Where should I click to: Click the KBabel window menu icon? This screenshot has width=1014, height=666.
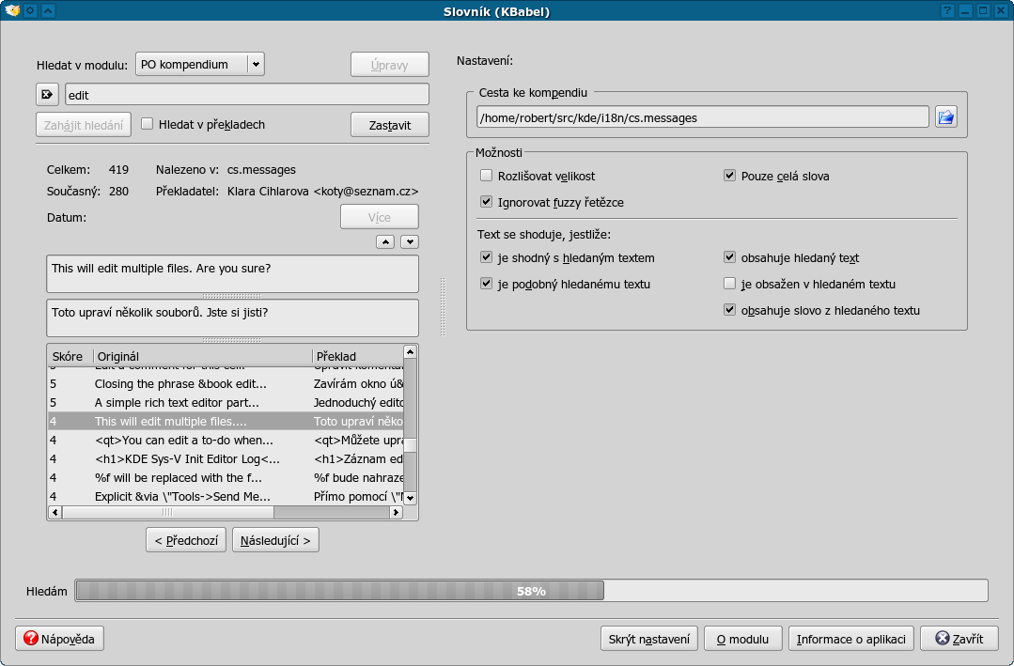pos(12,10)
